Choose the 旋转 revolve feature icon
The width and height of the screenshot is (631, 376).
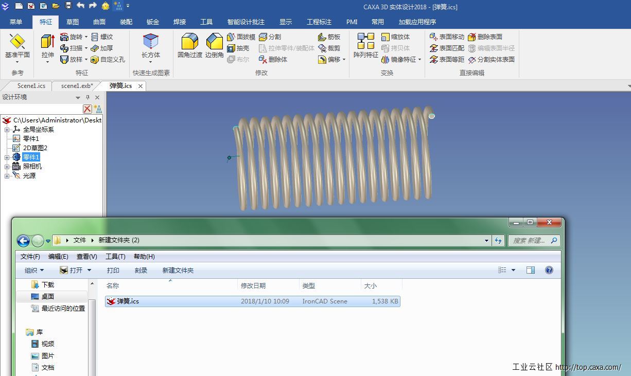click(71, 37)
